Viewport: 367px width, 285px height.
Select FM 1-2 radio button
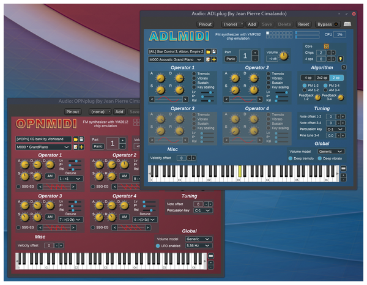point(305,86)
